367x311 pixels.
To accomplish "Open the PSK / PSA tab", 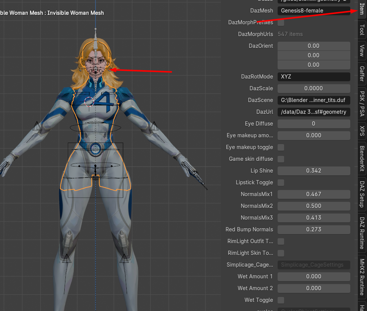I will (x=362, y=104).
